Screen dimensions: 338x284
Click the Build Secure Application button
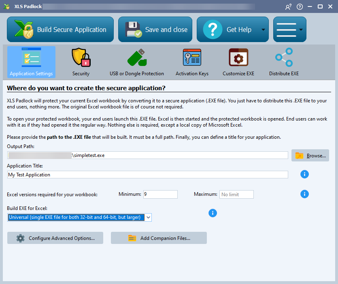[60, 30]
